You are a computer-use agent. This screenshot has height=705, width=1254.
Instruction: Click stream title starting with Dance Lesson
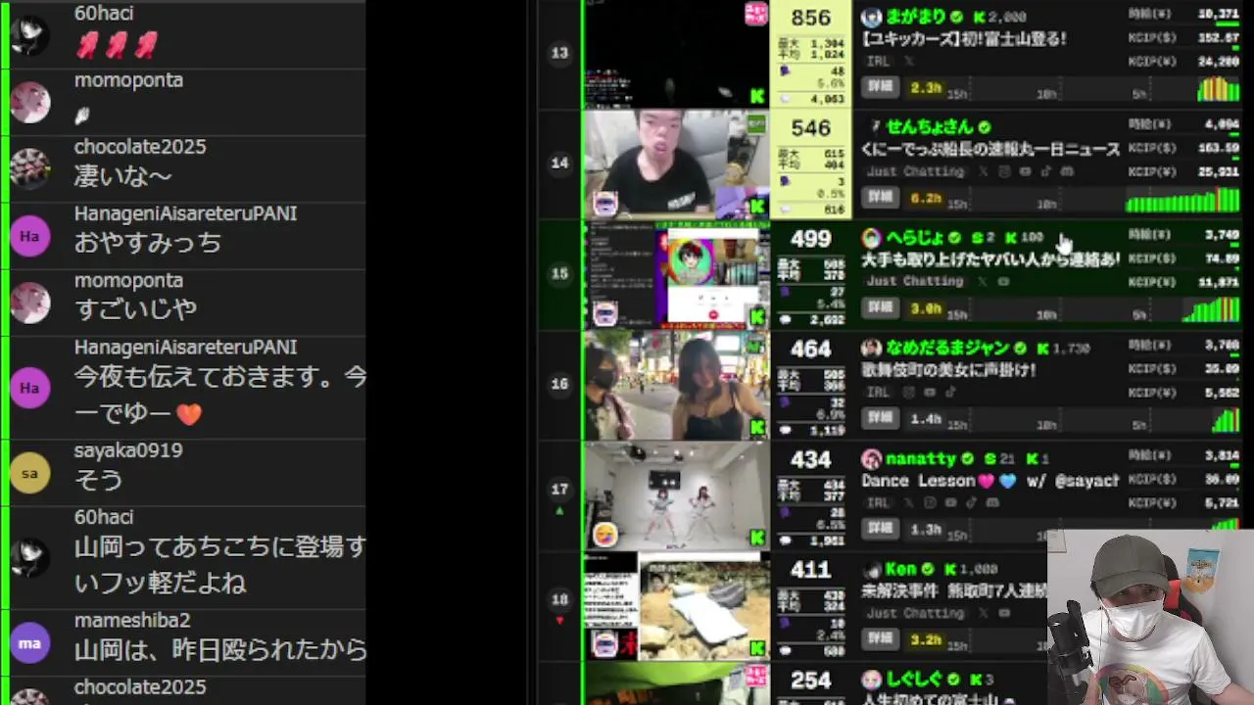click(x=989, y=481)
